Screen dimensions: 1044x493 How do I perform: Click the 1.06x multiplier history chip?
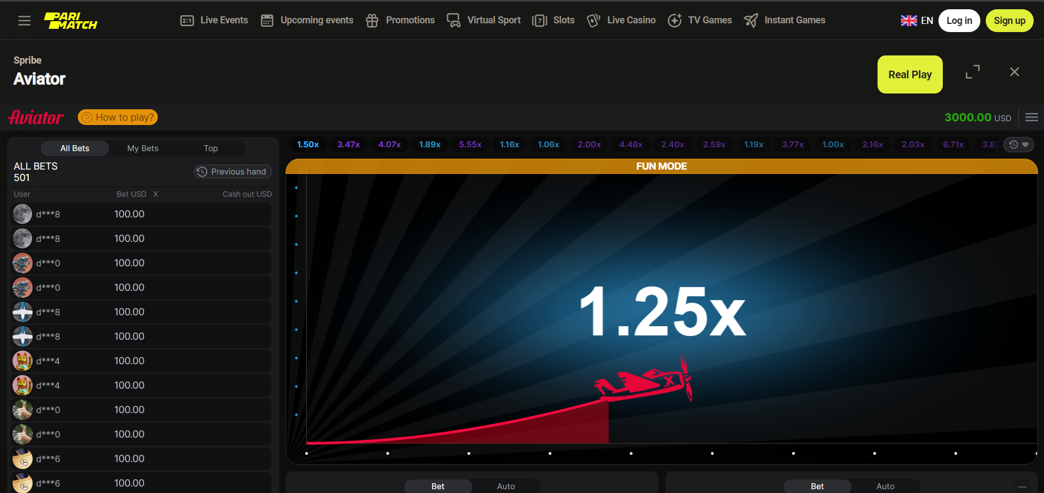(548, 145)
